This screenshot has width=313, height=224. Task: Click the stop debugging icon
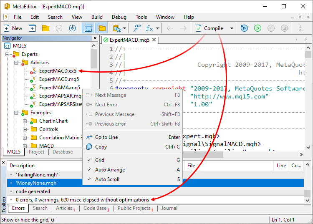[284, 28]
